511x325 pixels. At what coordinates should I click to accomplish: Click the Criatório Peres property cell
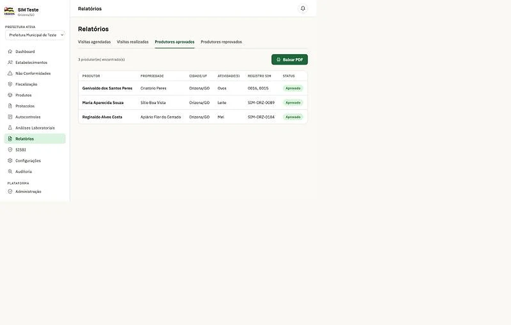[x=153, y=88]
